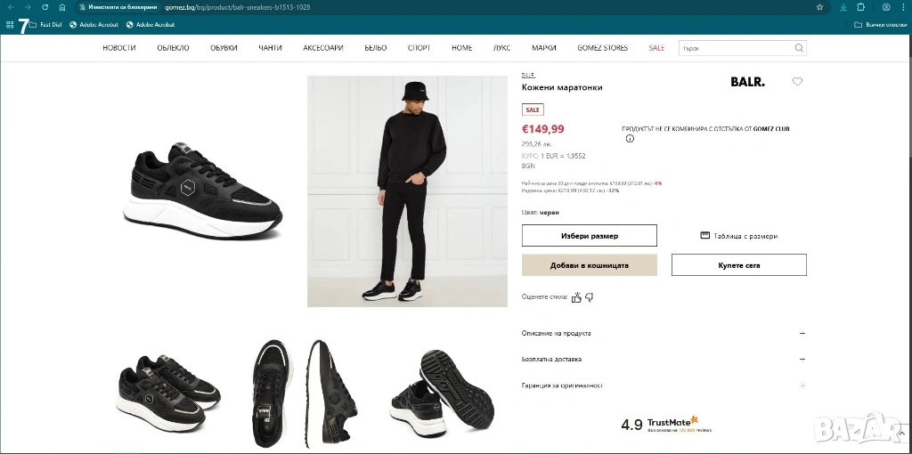Viewport: 912px width, 454px height.
Task: Click the "Добави в кошницата" button
Action: (589, 265)
